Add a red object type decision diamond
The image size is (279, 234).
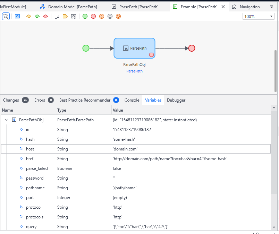[x=45, y=16]
